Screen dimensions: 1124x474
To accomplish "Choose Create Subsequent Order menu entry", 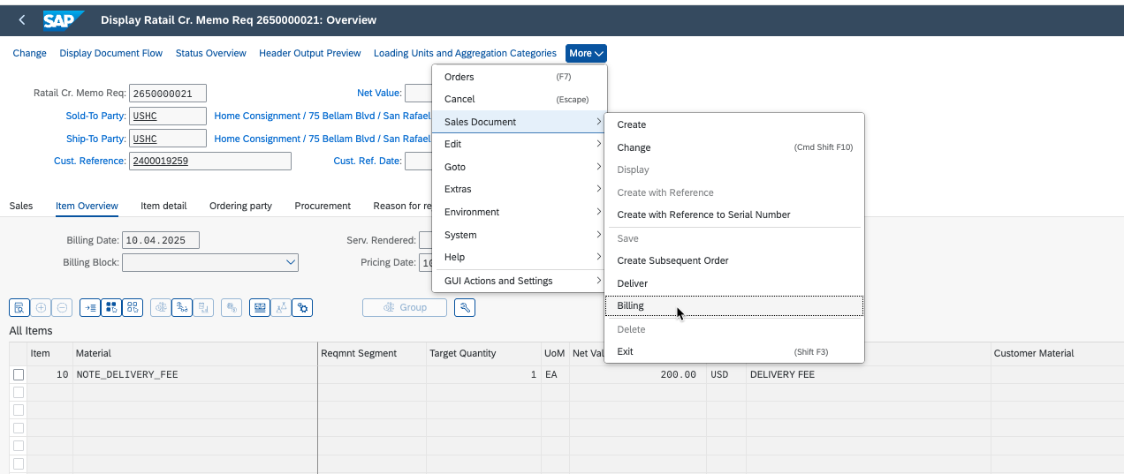I will [x=672, y=260].
